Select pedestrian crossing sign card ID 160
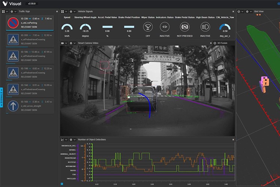Screen dimensions: 280x187 click(x=30, y=90)
